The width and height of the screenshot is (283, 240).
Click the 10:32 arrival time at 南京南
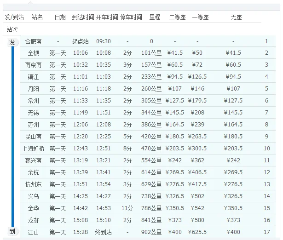[81, 65]
